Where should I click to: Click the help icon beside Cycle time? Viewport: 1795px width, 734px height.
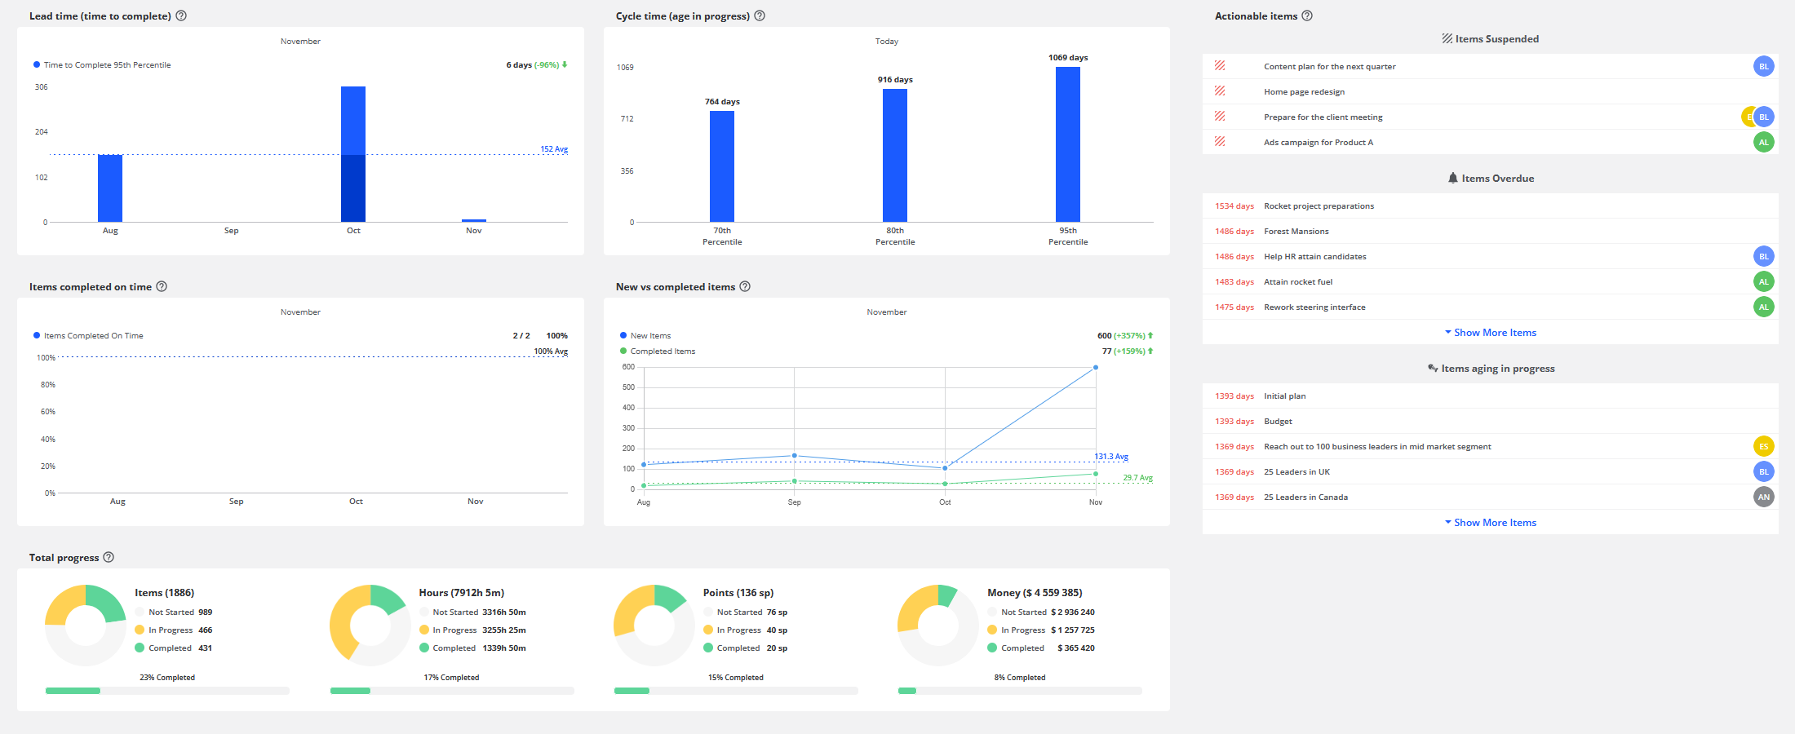pyautogui.click(x=760, y=15)
